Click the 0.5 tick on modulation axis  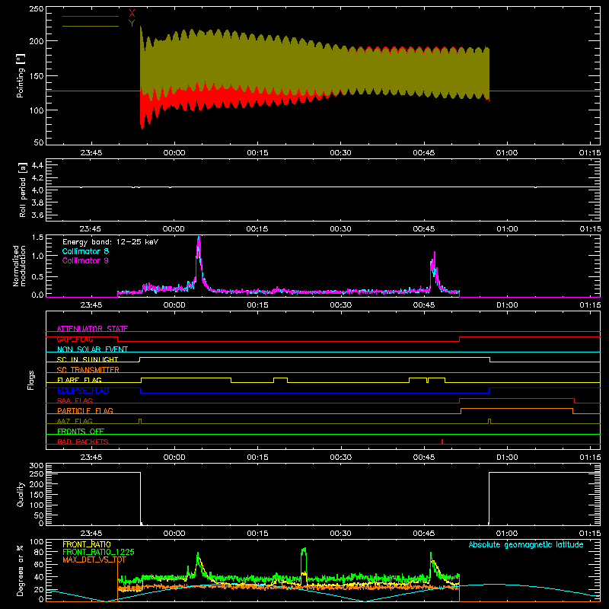tap(37, 276)
